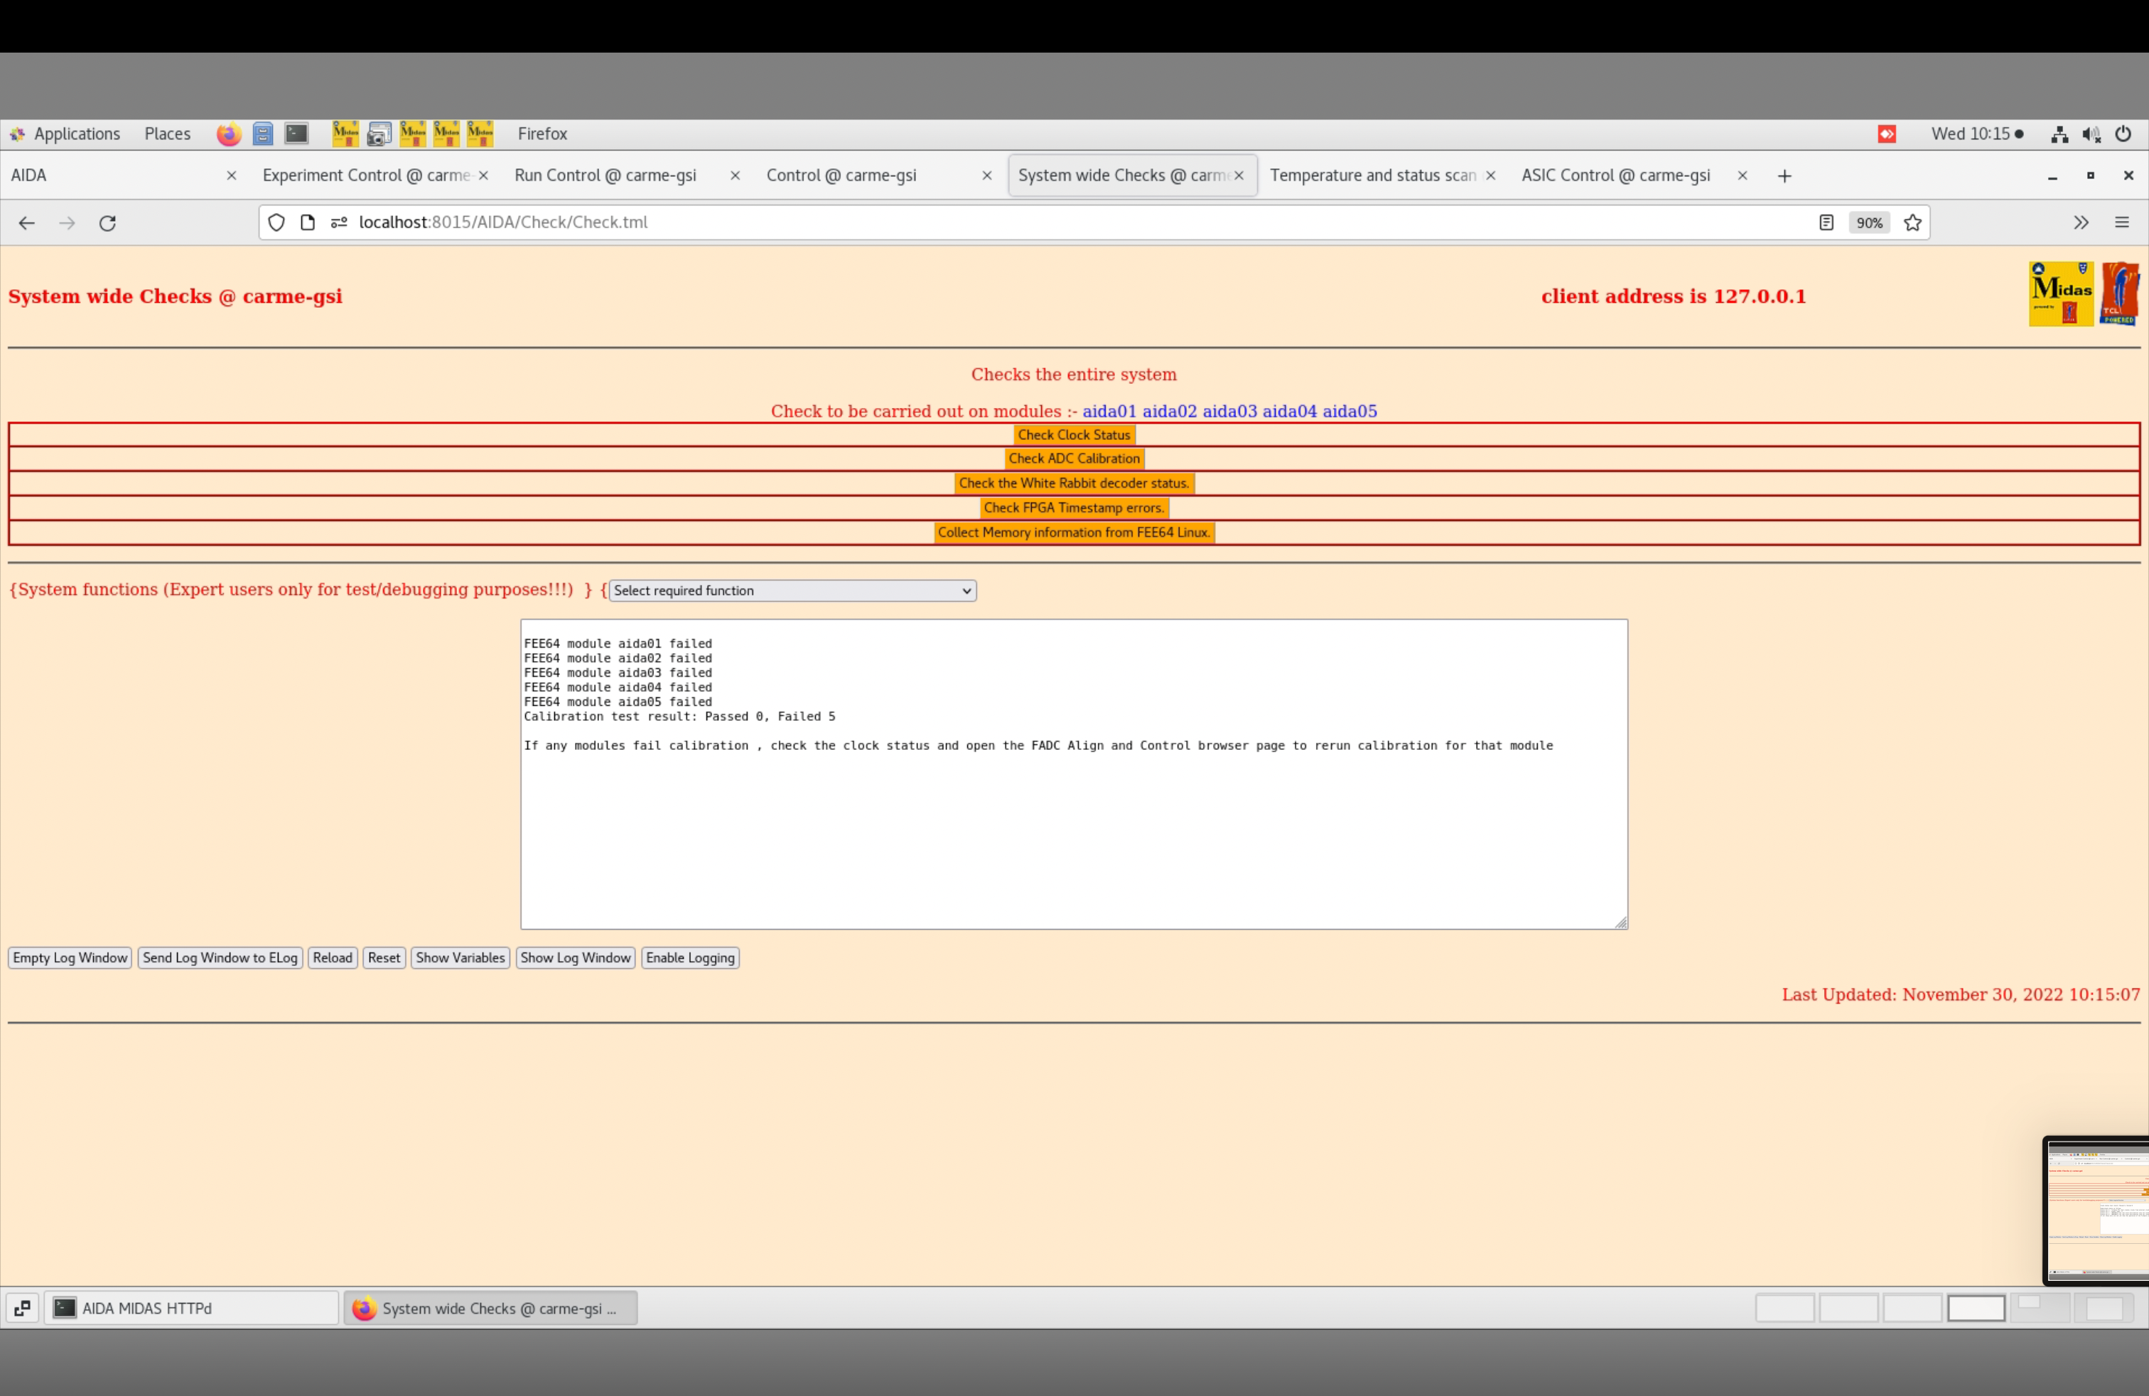Switch to the Run Control @ carme-gsi tab
Image resolution: width=2149 pixels, height=1396 pixels.
click(605, 176)
